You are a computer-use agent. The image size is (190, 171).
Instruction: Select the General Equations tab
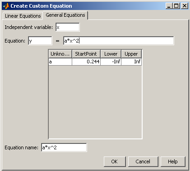65,15
